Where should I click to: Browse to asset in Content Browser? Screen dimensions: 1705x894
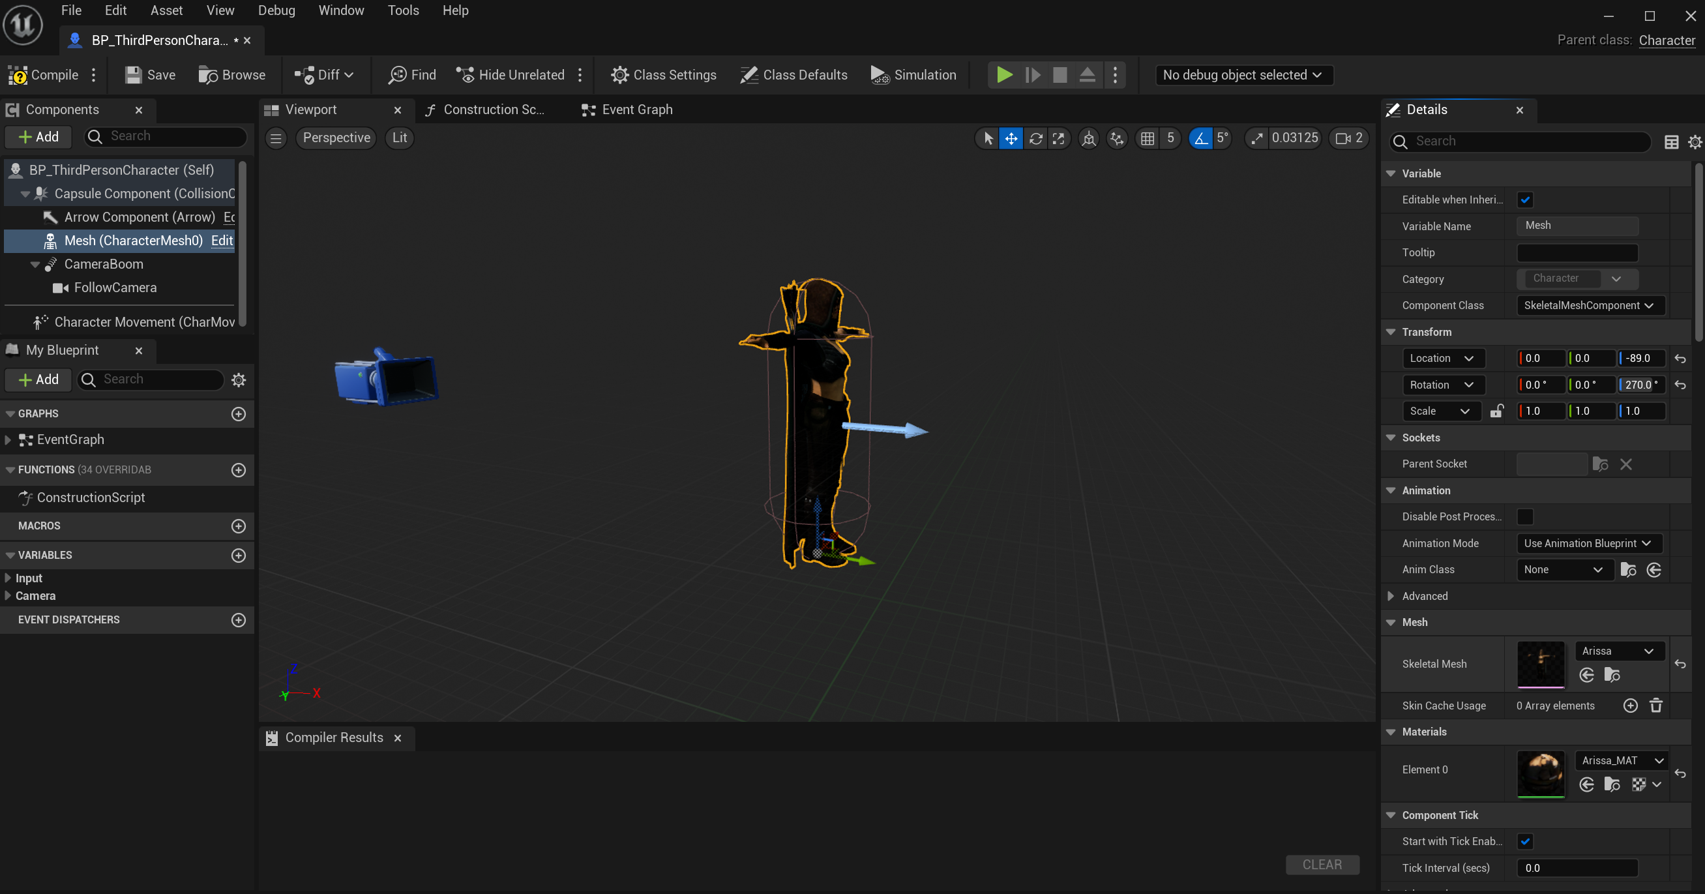point(231,75)
